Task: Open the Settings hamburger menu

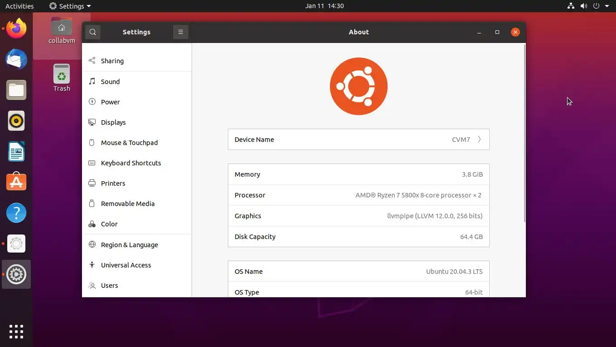Action: [180, 32]
